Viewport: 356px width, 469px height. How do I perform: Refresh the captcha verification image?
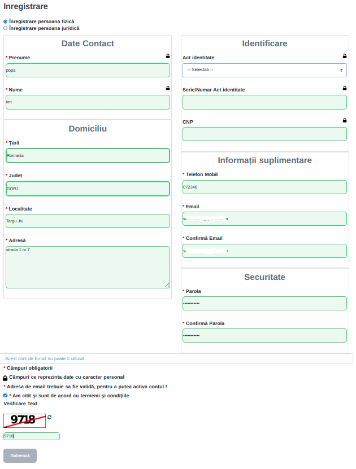tap(50, 417)
